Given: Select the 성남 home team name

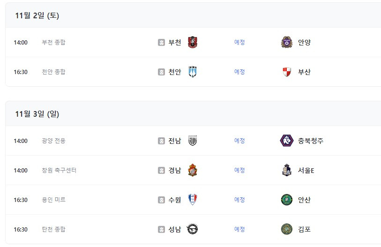Looking at the screenshot, I should [x=175, y=229].
